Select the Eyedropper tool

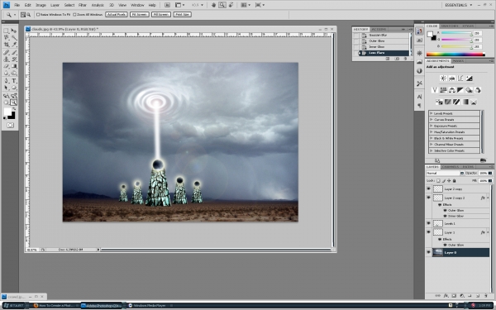(x=14, y=45)
